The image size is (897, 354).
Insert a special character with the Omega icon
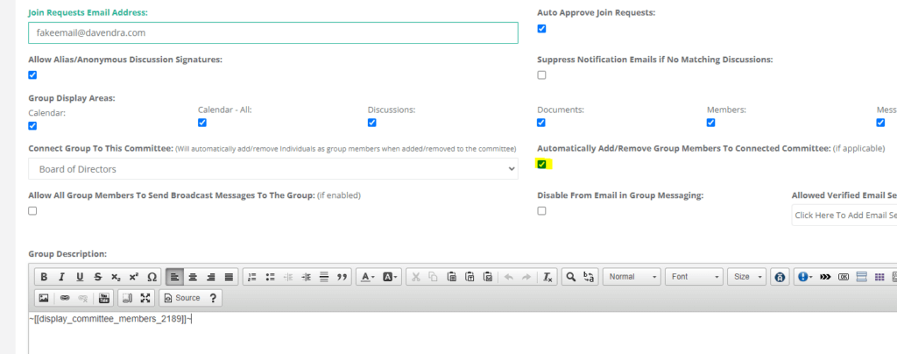pos(152,277)
